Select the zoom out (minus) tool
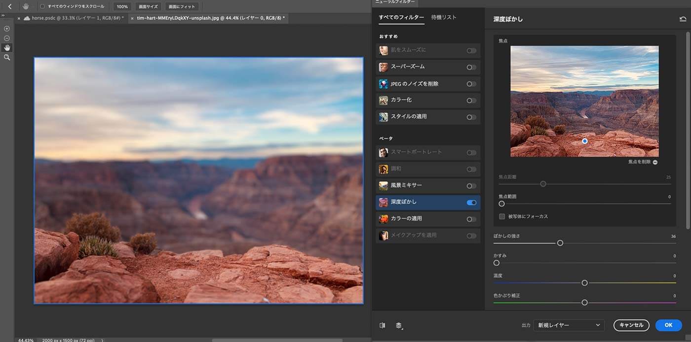The image size is (691, 342). (x=7, y=38)
